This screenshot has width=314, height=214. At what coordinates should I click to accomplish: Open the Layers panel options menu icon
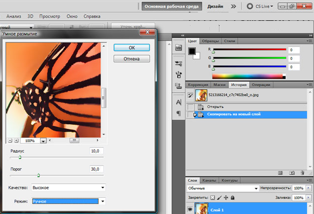[x=310, y=180]
